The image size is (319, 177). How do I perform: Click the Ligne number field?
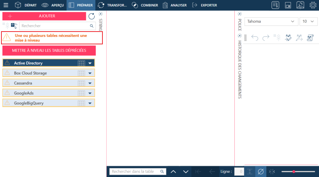239,171
